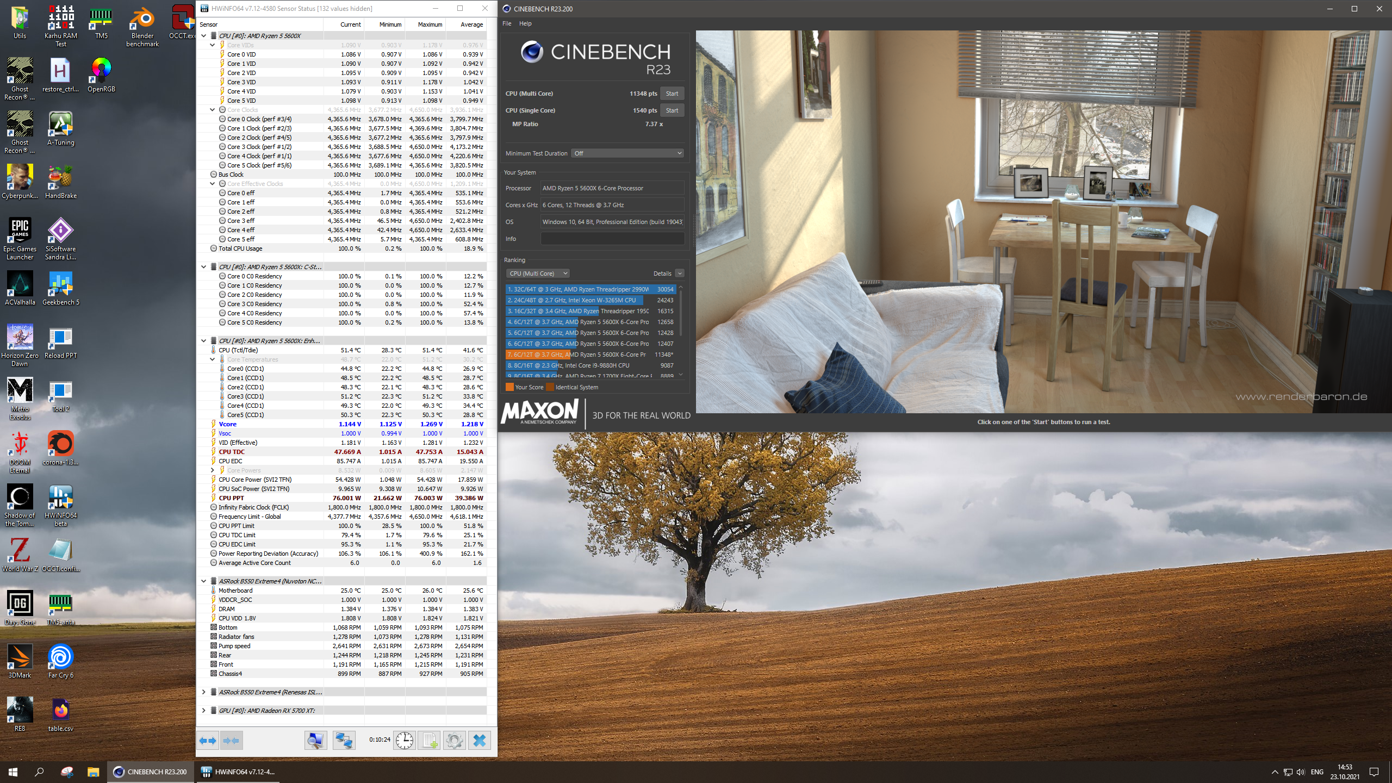Close sensors with the blue X icon

(479, 741)
